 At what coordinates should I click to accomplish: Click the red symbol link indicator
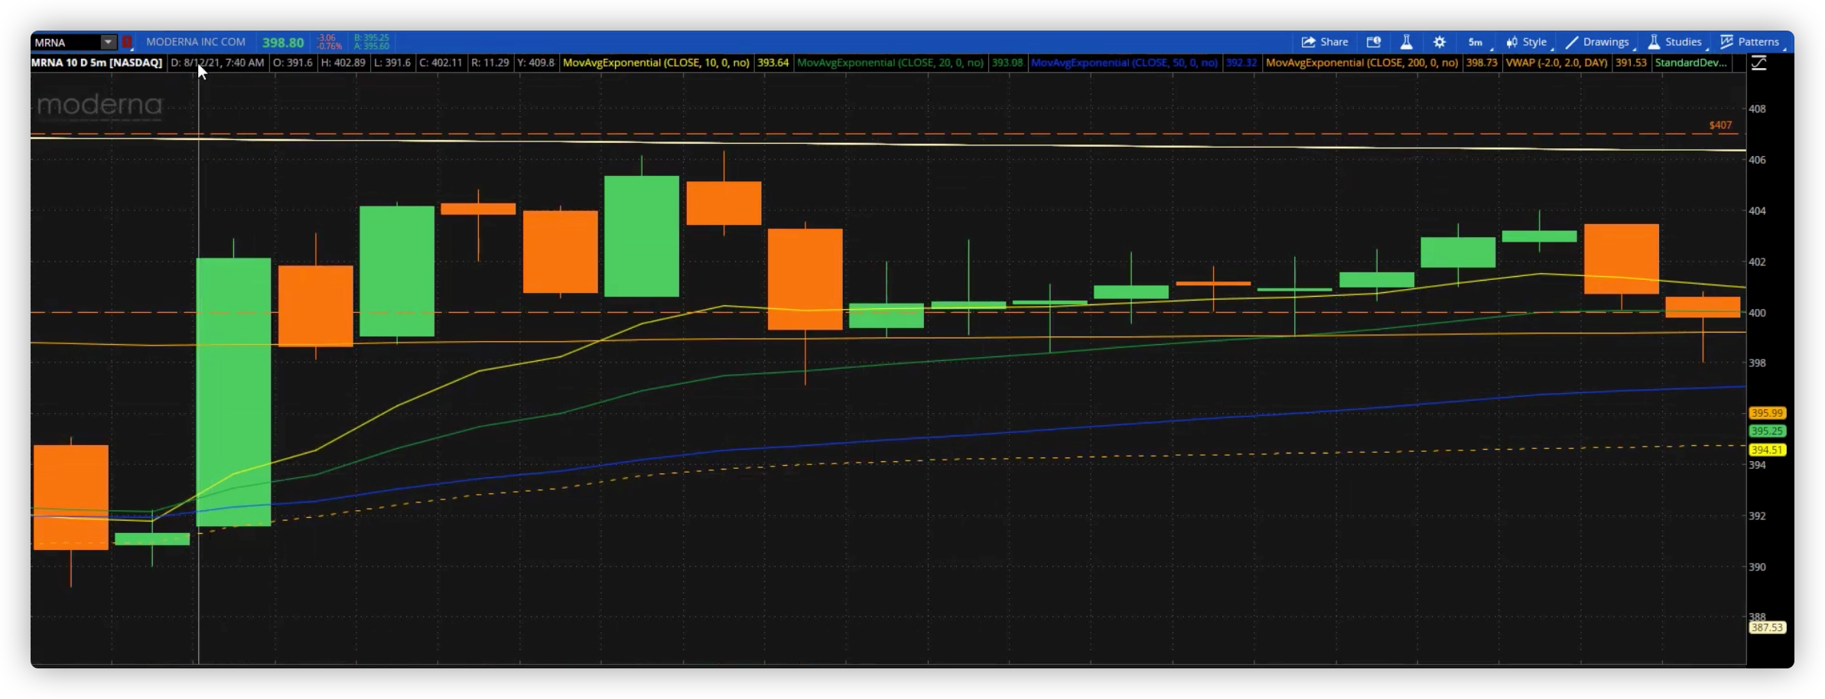[x=127, y=42]
